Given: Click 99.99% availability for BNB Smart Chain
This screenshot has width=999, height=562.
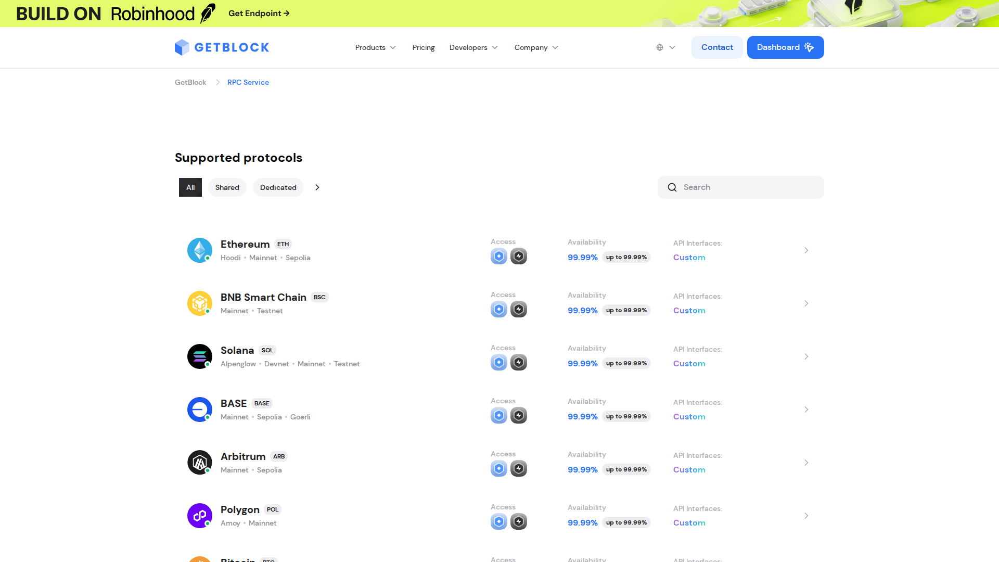Looking at the screenshot, I should coord(583,311).
